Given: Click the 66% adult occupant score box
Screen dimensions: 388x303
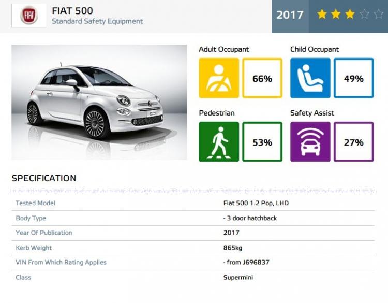Looking at the screenshot, I should click(262, 78).
